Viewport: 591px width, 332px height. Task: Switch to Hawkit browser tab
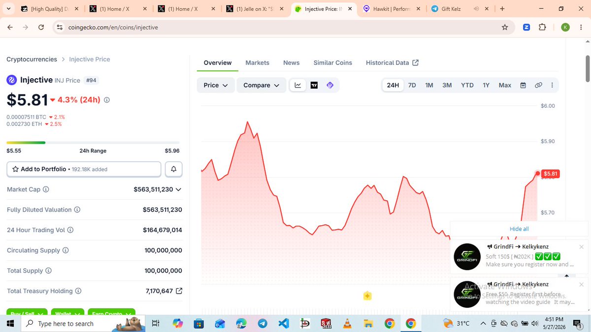pyautogui.click(x=392, y=9)
